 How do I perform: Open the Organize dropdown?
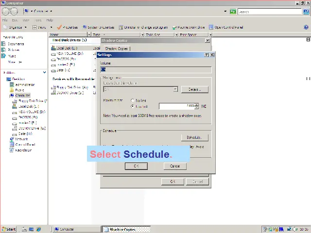[15, 27]
